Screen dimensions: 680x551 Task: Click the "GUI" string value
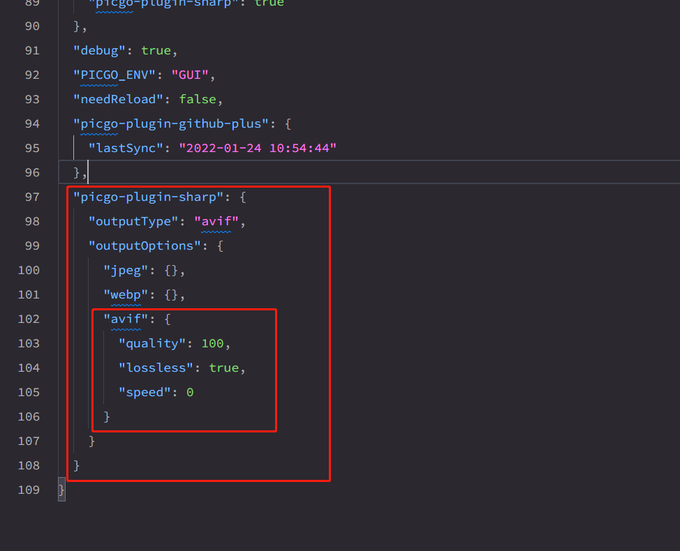[x=190, y=75]
